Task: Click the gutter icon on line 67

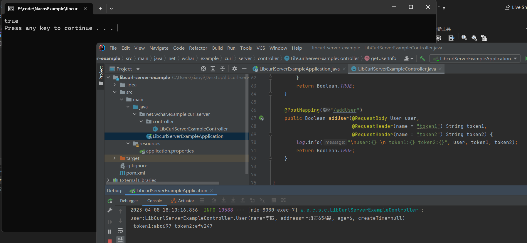Action: click(262, 118)
